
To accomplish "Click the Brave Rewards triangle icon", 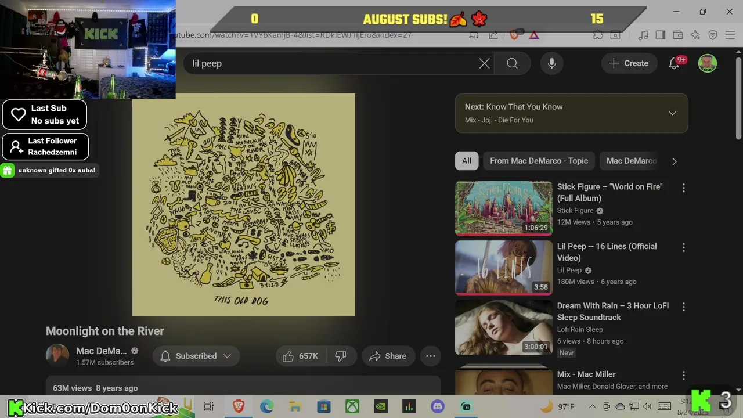I will tap(534, 35).
